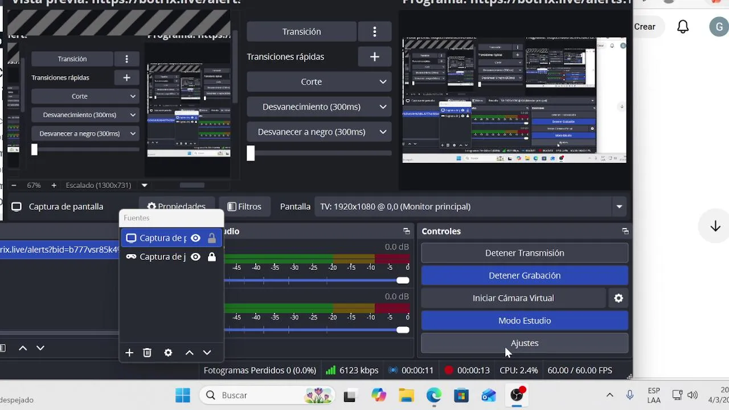
Task: Open the Corte transition dropdown
Action: coord(319,81)
